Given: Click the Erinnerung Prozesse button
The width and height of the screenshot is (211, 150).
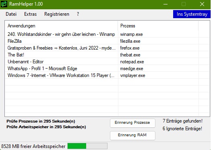Looking at the screenshot, I should 132,123.
